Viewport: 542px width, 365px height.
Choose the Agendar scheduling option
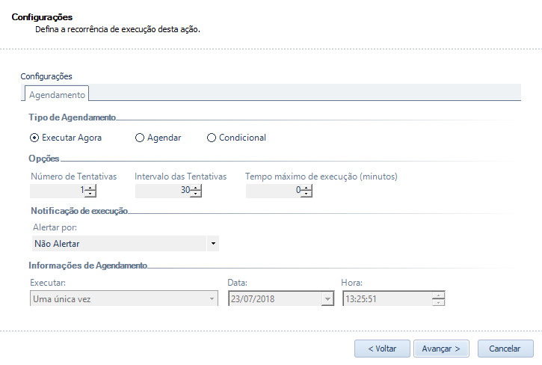139,138
